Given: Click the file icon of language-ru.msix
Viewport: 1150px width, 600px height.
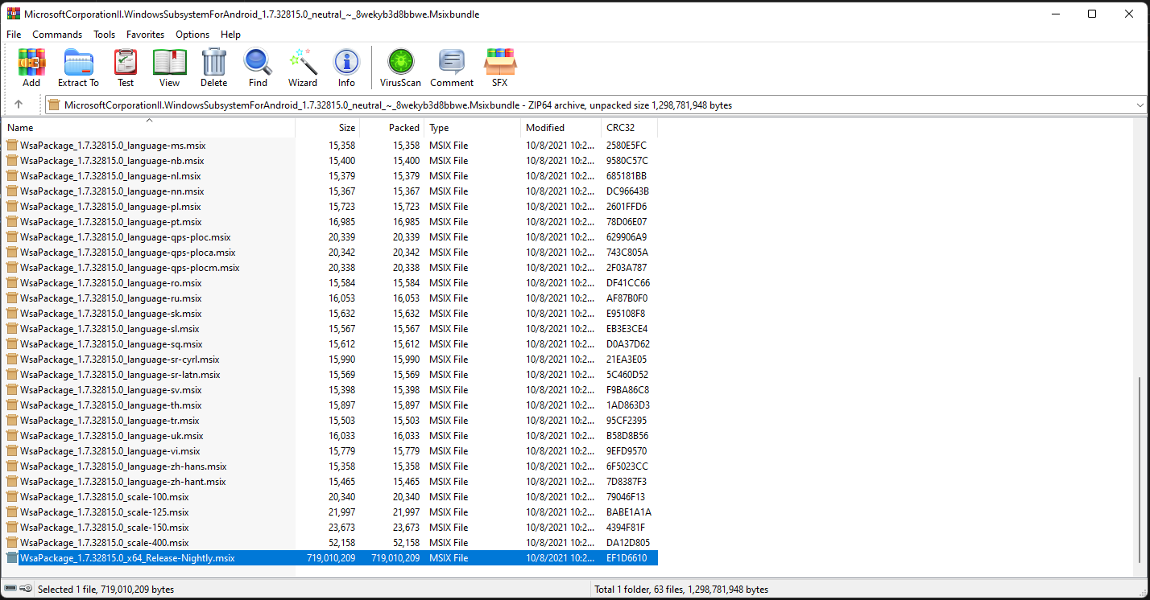Looking at the screenshot, I should pos(12,298).
